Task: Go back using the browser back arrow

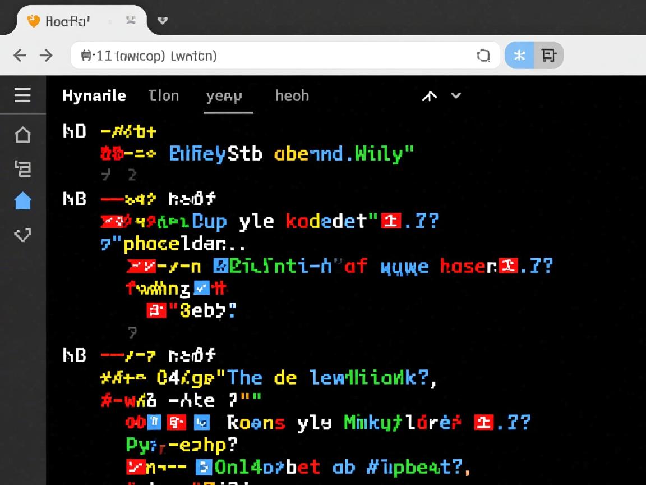Action: pos(20,55)
